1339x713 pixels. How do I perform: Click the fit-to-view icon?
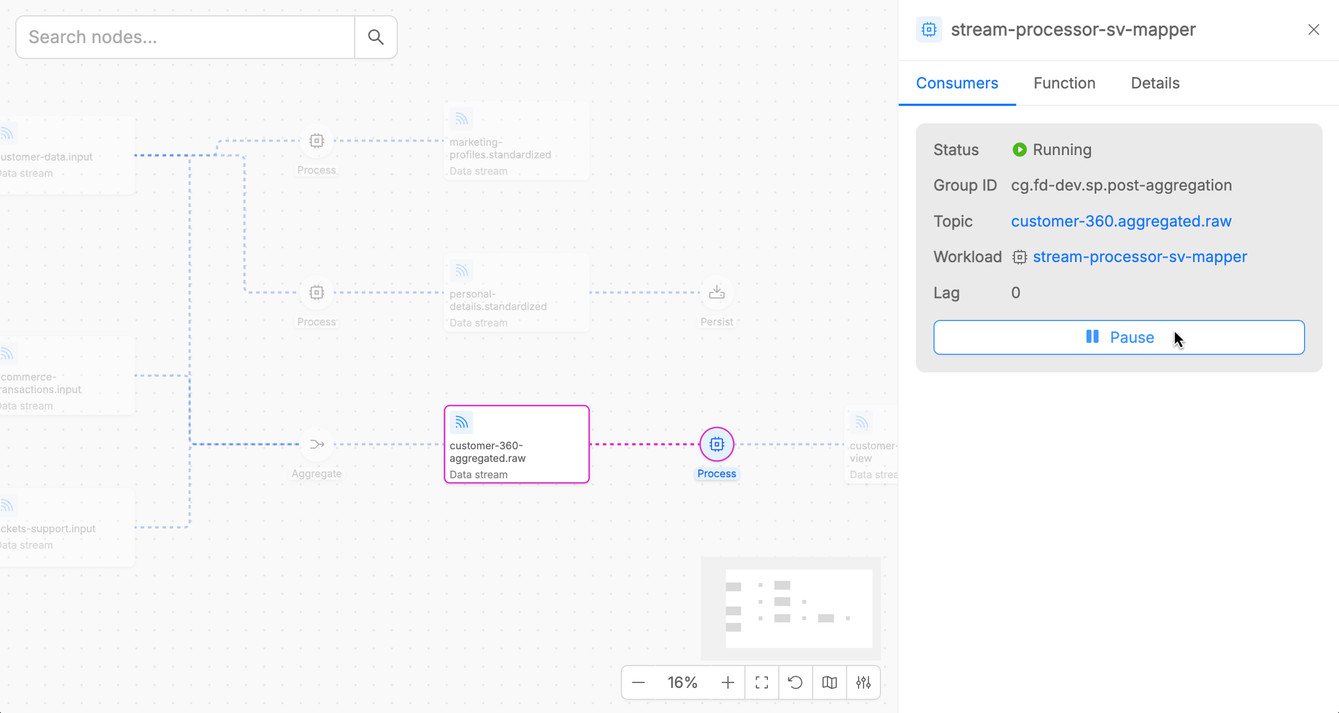coord(762,682)
